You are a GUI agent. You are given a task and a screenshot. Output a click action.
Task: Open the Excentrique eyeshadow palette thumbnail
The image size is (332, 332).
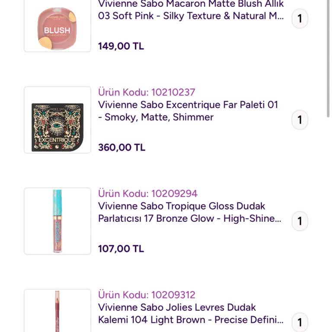[57, 120]
